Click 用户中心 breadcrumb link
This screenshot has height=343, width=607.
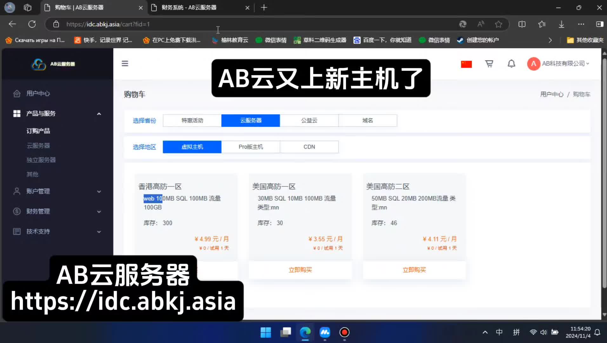552,95
